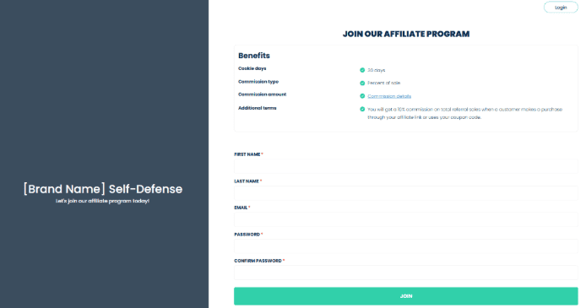This screenshot has width=586, height=308.
Task: Select the Benefits heading
Action: 254,55
